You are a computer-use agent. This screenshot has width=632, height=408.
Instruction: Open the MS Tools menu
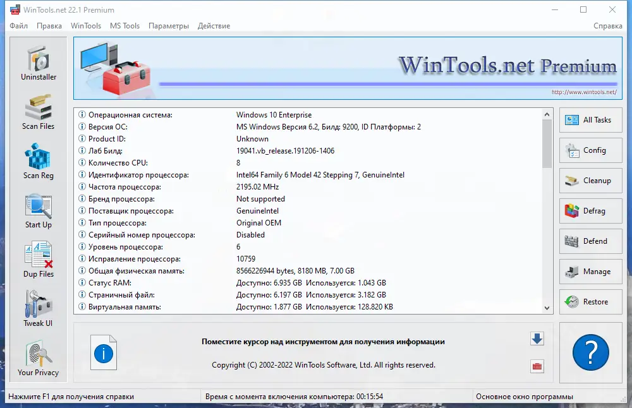pyautogui.click(x=125, y=26)
